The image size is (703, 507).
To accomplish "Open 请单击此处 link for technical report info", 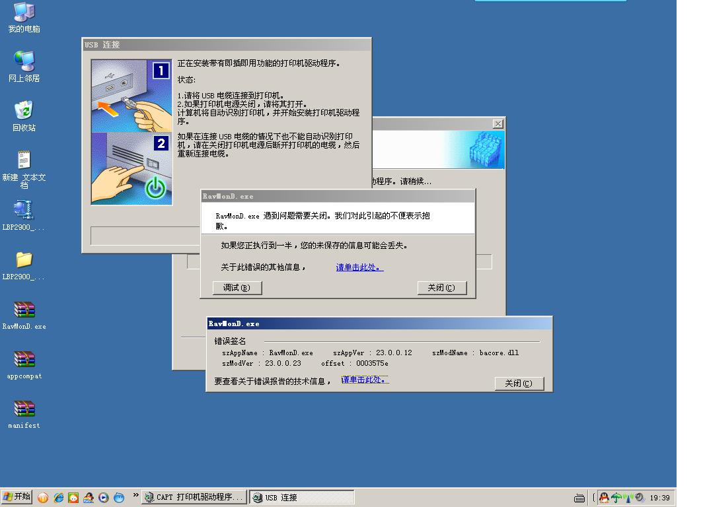I will (x=365, y=380).
